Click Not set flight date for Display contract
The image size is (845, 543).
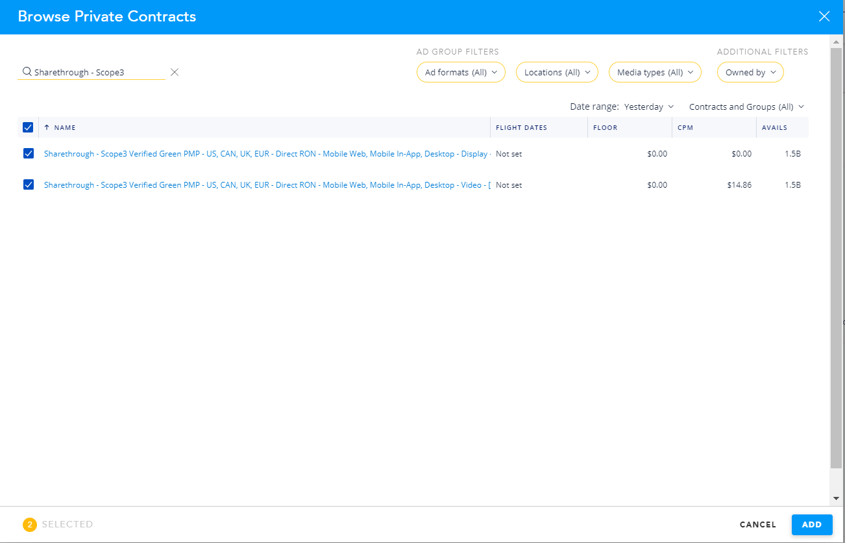(x=509, y=154)
